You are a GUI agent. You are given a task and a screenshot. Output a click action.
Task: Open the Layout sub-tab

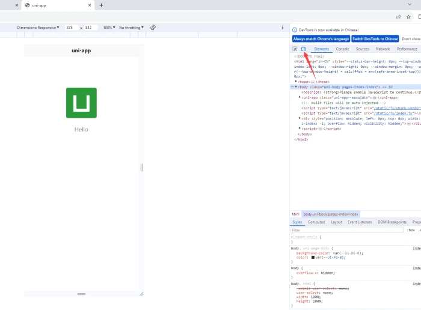point(336,222)
